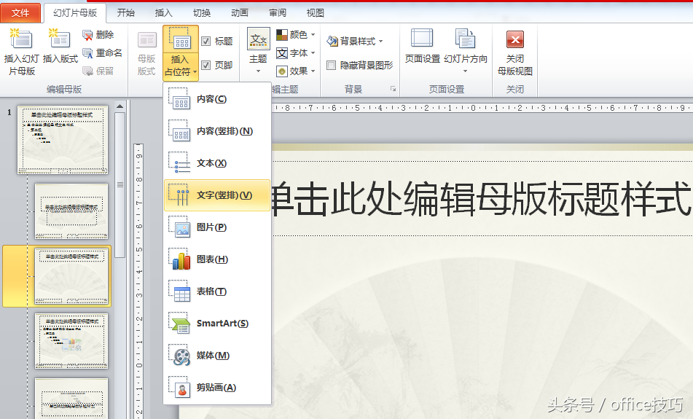The image size is (693, 419).
Task: Choose the Table (表格) placeholder
Action: coord(217,291)
